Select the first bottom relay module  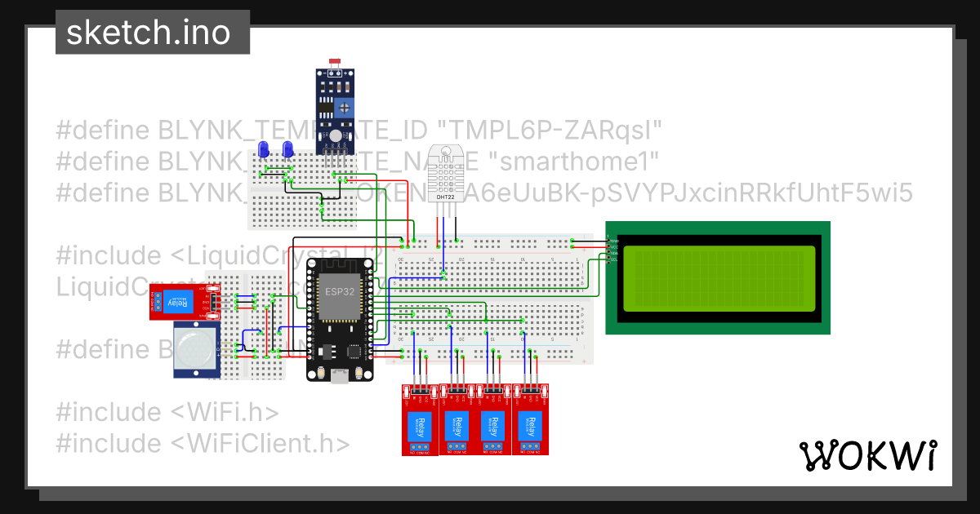(x=420, y=419)
